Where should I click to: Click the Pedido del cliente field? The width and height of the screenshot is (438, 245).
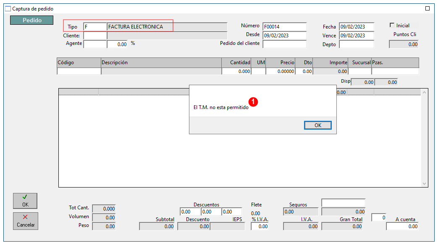284,44
